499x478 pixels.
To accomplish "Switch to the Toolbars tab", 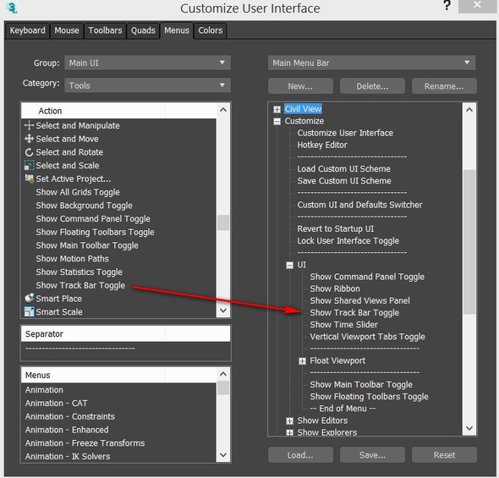I will tap(105, 30).
